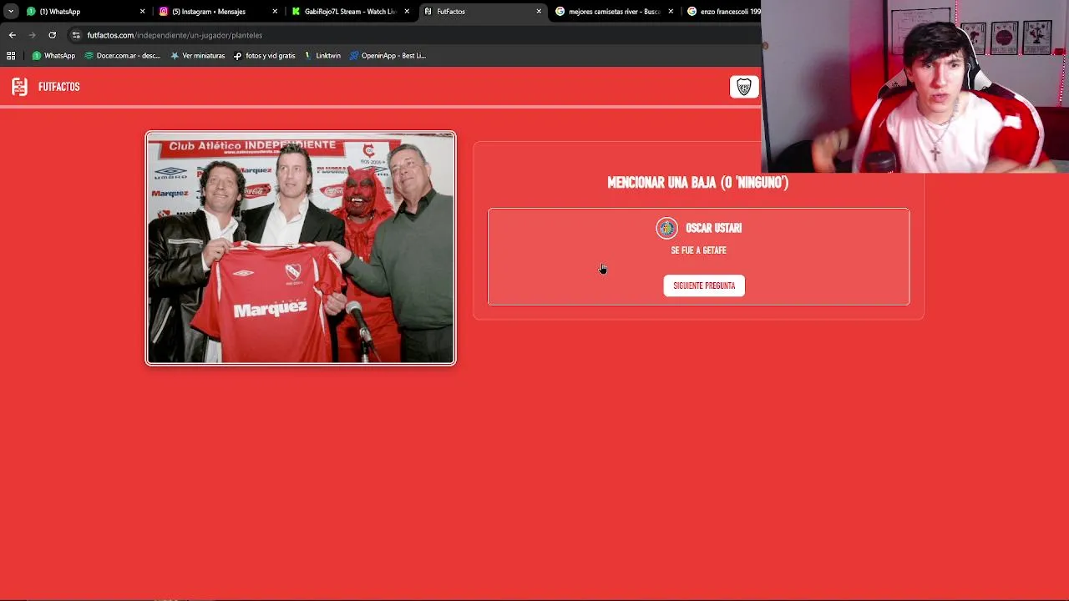Switch to the Instagram Mensajes tab
Screen dimensions: 1069x601
pyautogui.click(x=217, y=12)
